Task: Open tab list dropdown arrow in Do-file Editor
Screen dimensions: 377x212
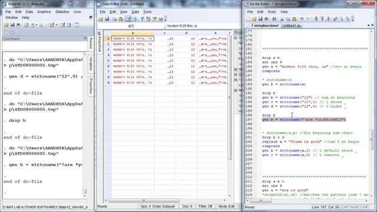Action: tap(369, 25)
